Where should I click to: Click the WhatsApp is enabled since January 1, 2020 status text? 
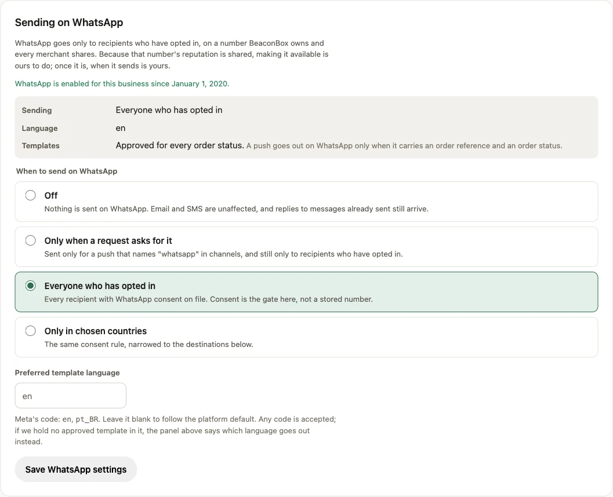point(122,83)
